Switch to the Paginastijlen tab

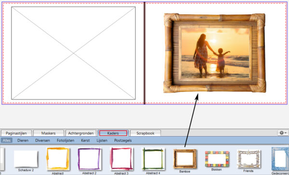16,133
